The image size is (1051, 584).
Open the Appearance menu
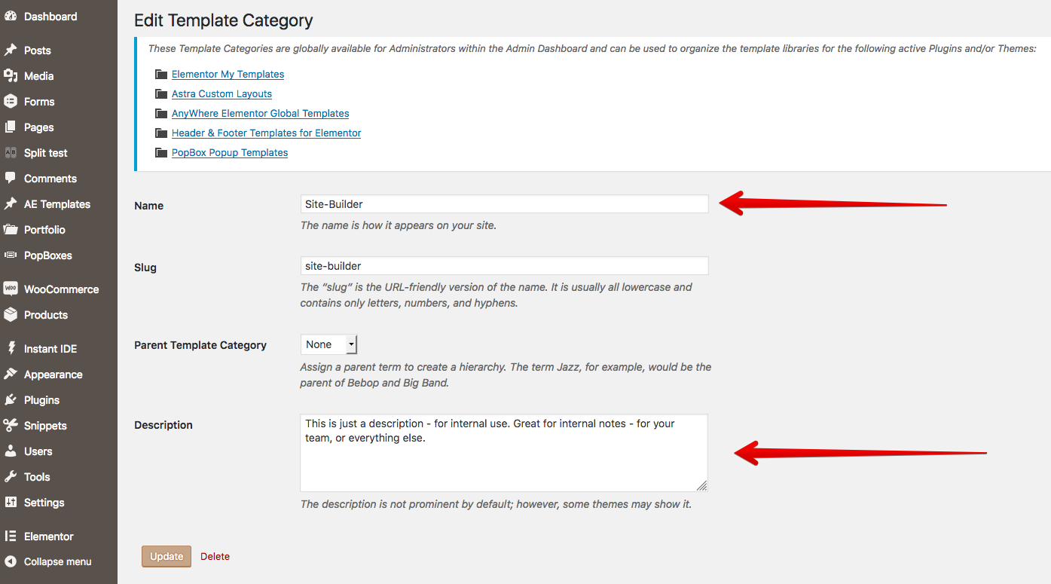pos(53,375)
